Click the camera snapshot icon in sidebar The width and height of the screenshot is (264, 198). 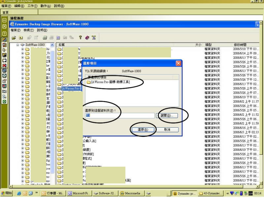point(4,91)
